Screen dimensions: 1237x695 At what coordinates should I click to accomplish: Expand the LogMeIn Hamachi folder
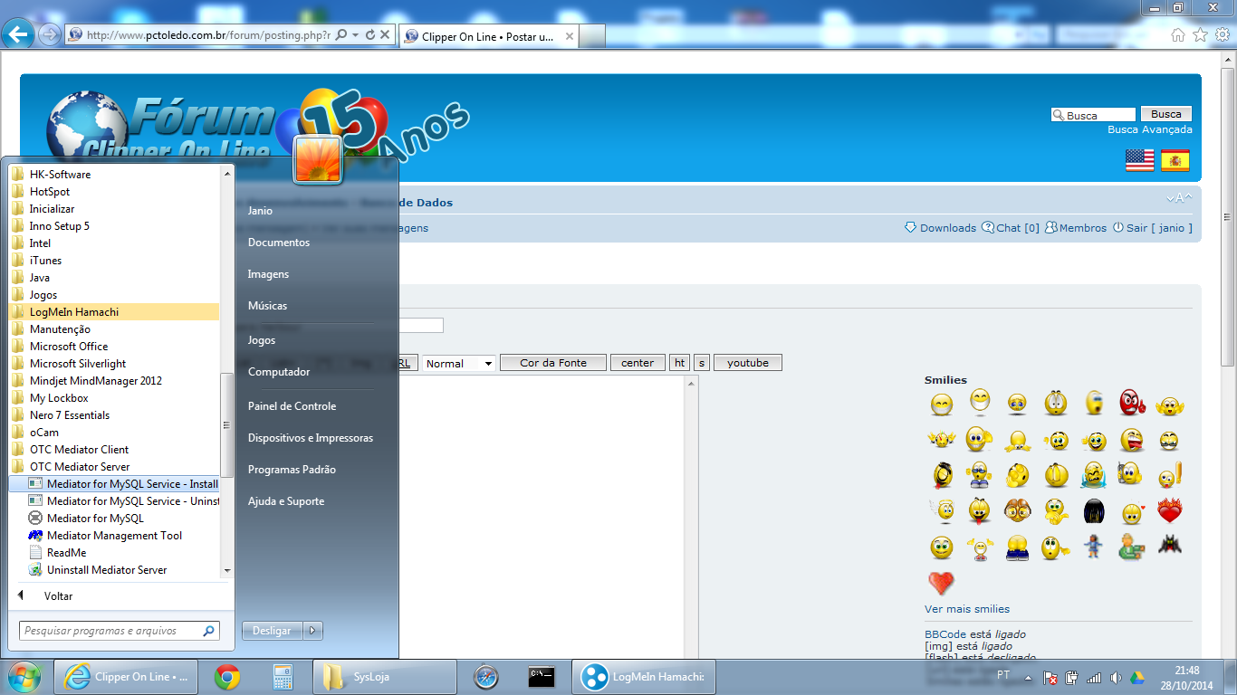pyautogui.click(x=114, y=312)
